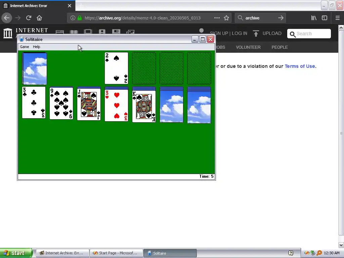Select the 2 of spades card
The height and width of the screenshot is (258, 344).
(116, 68)
